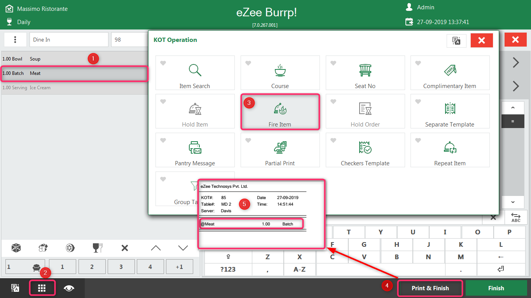Image resolution: width=531 pixels, height=298 pixels.
Task: Select the Meat order row
Action: (x=75, y=73)
